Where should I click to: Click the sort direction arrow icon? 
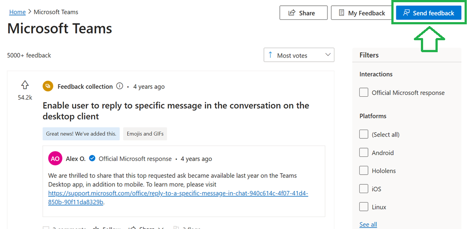(x=270, y=55)
